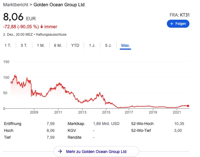Click the FRA: KT31 ticker label

pos(179,15)
